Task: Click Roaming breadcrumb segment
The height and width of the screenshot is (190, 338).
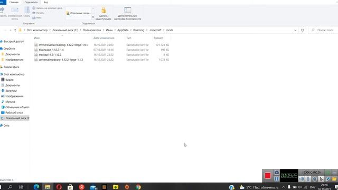Action: tap(138, 30)
